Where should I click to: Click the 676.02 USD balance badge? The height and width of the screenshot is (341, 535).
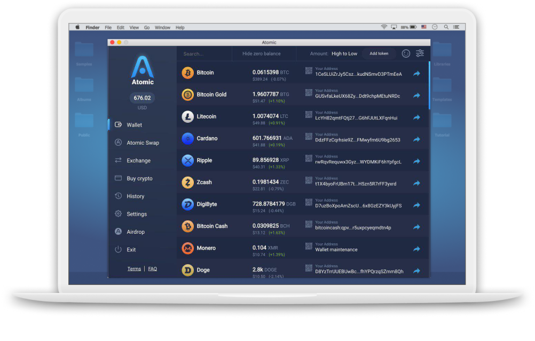click(142, 98)
